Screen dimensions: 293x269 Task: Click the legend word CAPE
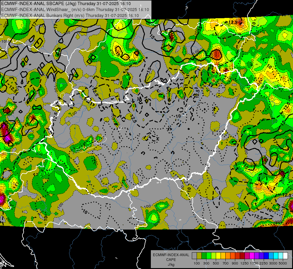pos(171,260)
